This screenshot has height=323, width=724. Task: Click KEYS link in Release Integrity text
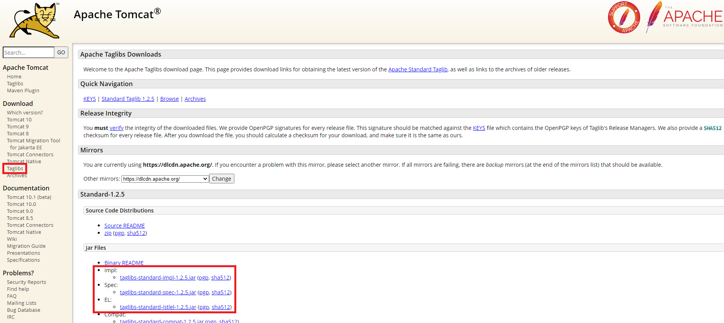point(479,128)
